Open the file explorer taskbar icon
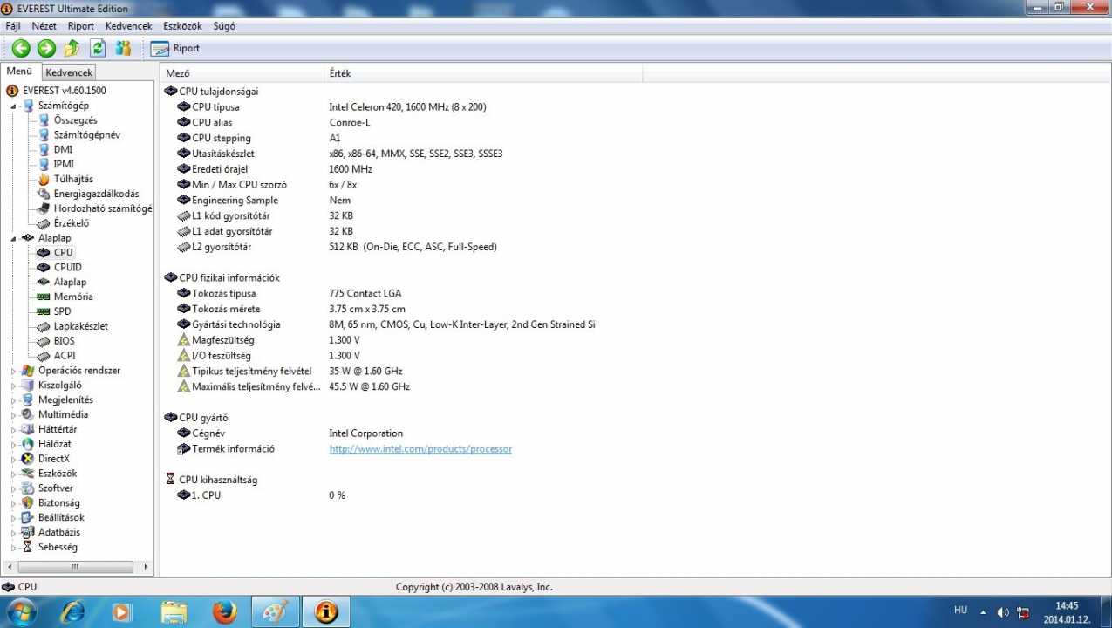This screenshot has height=628, width=1112. click(x=174, y=612)
